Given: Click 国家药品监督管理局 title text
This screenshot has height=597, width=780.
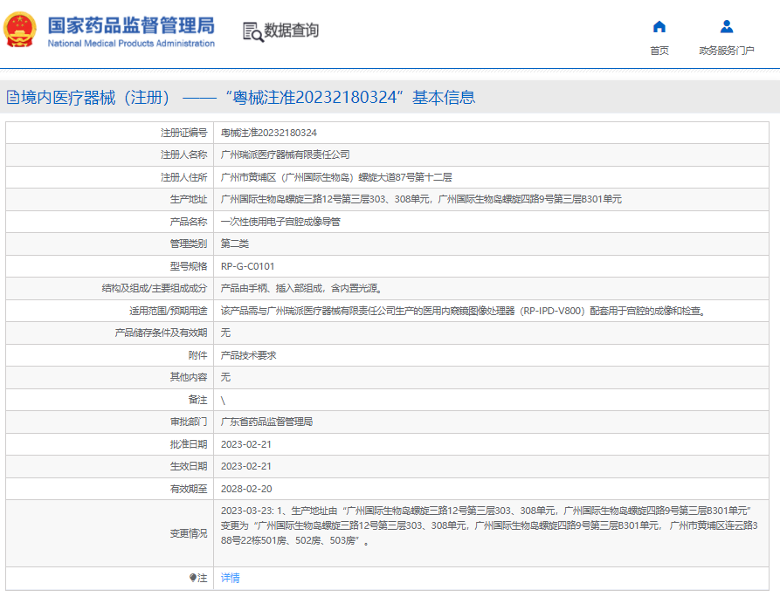Looking at the screenshot, I should click(x=131, y=24).
